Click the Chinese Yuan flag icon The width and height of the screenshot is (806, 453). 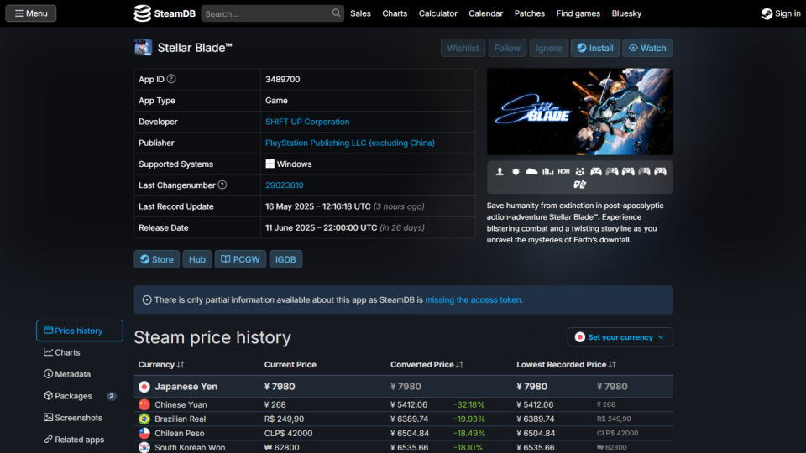[x=144, y=404]
